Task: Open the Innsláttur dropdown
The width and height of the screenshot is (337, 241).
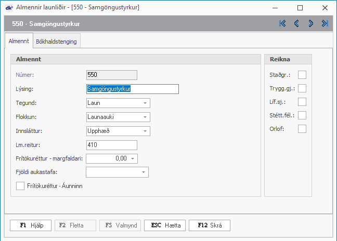Action: pos(145,131)
